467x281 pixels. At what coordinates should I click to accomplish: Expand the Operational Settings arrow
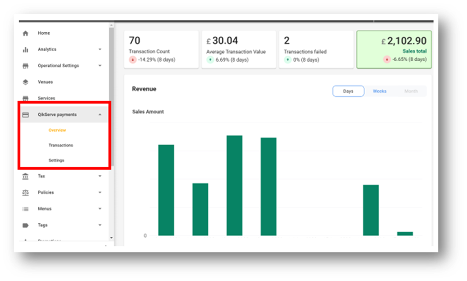pos(100,66)
